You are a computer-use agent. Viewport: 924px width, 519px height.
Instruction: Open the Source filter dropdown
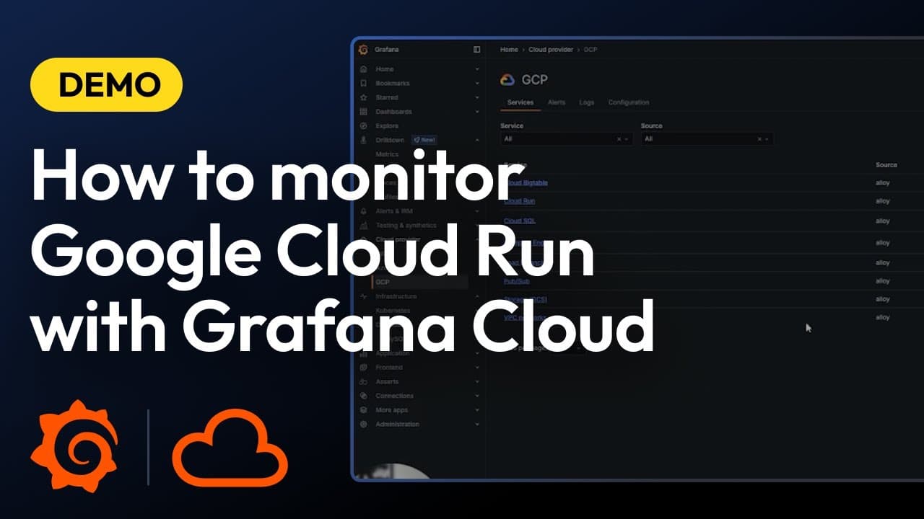coord(707,139)
